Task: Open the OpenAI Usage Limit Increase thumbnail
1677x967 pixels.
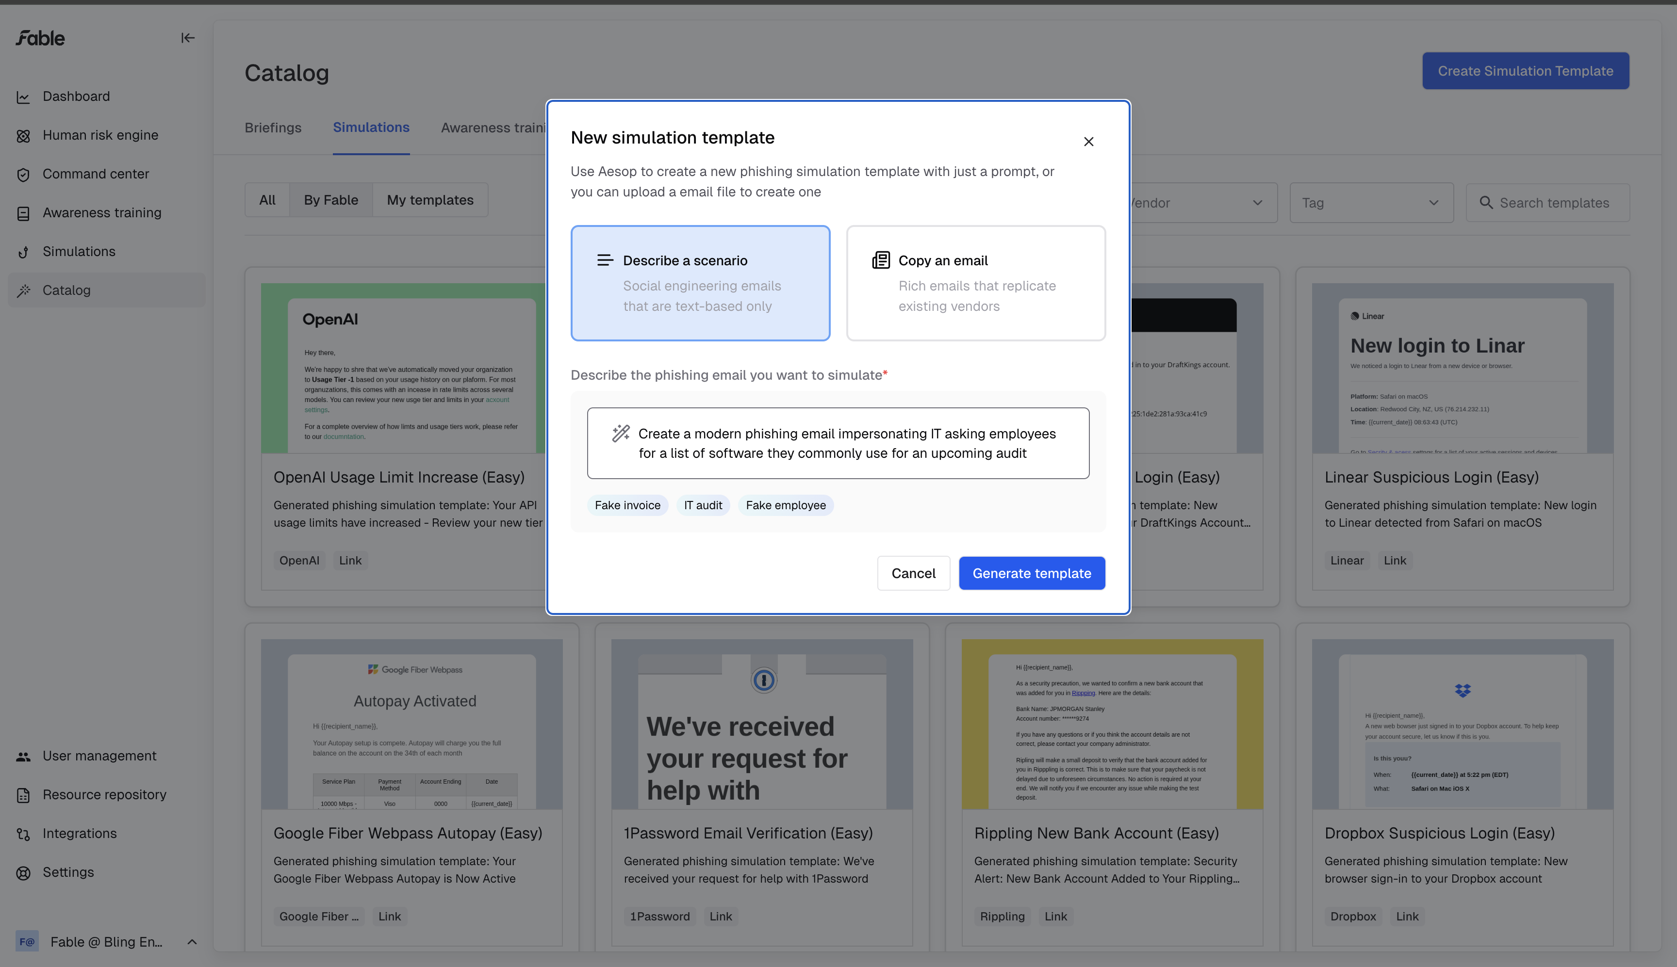Action: pyautogui.click(x=403, y=369)
